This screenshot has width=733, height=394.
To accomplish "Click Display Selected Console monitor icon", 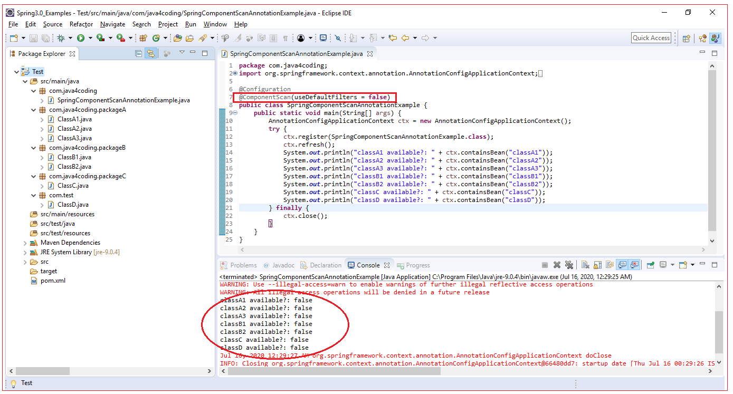I will [x=663, y=265].
